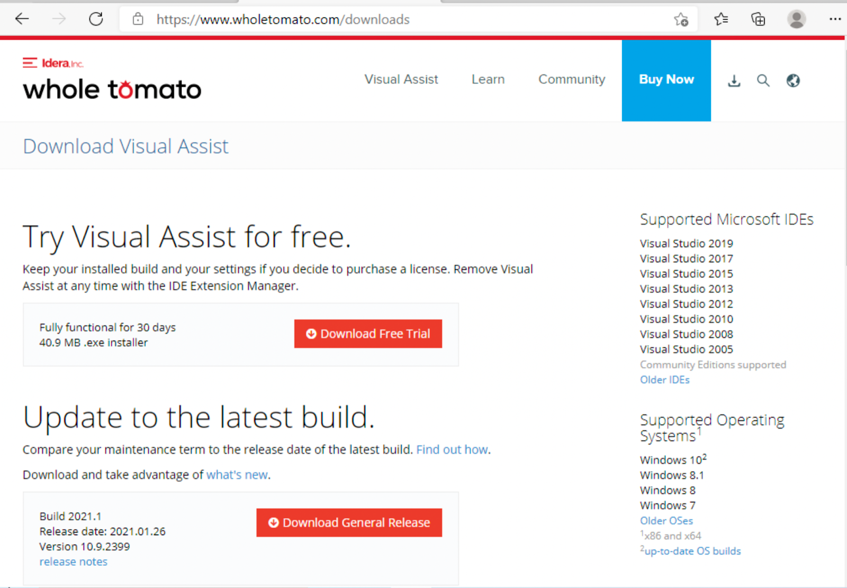Click the Buy Now button

pyautogui.click(x=666, y=80)
